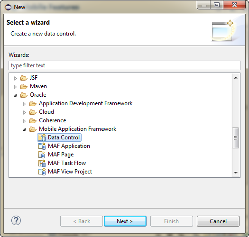
Task: Select the Cloud folder label
Action: [46, 112]
